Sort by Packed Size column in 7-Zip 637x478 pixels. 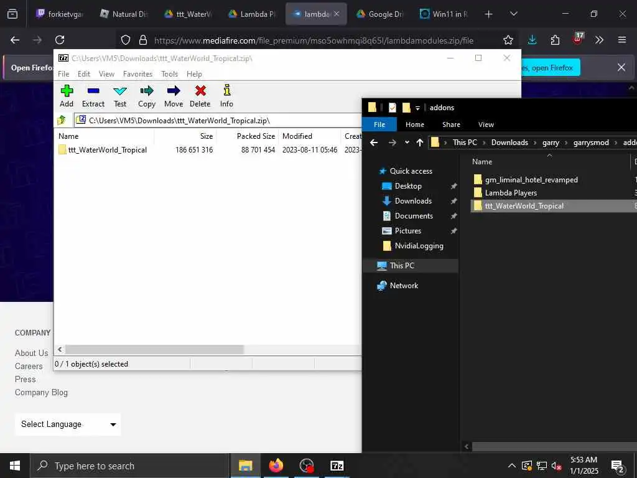point(248,136)
